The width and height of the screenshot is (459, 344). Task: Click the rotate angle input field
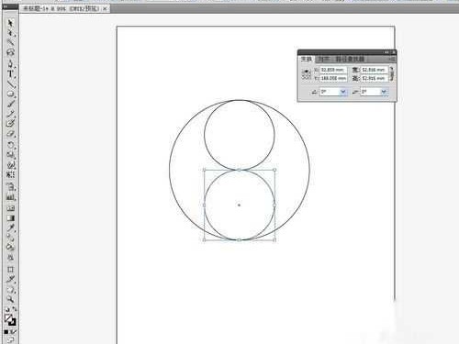[x=330, y=92]
